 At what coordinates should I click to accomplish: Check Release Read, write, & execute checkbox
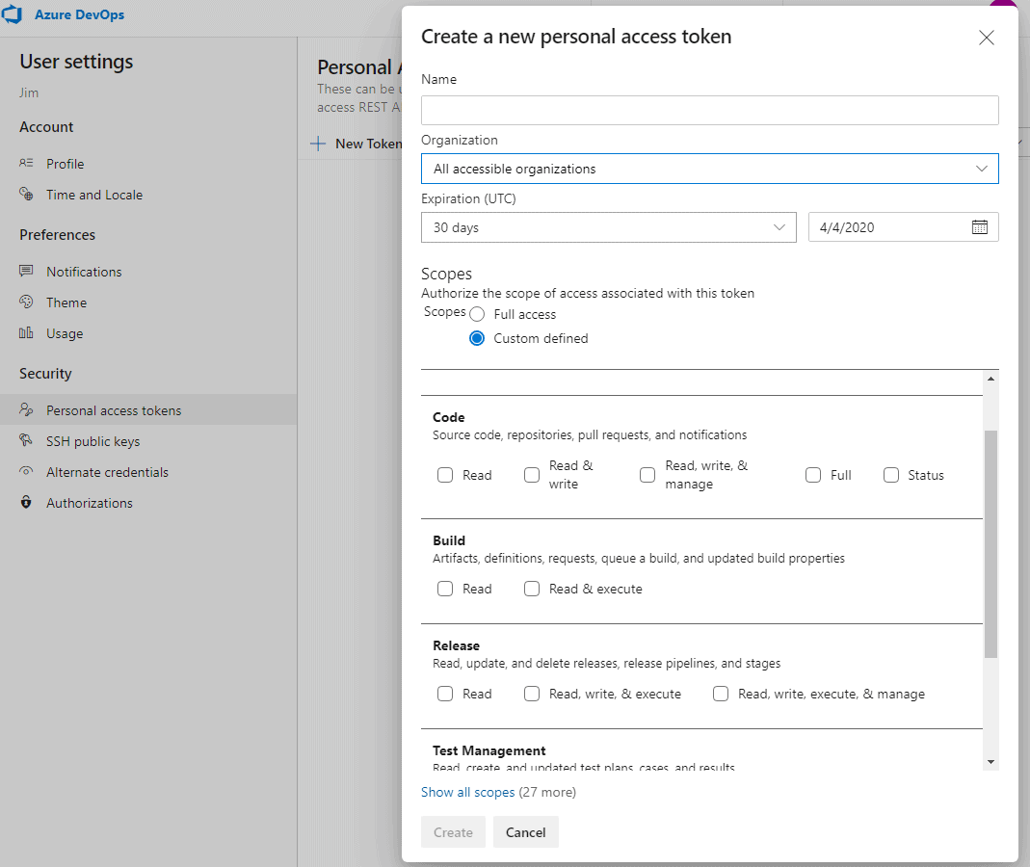532,694
